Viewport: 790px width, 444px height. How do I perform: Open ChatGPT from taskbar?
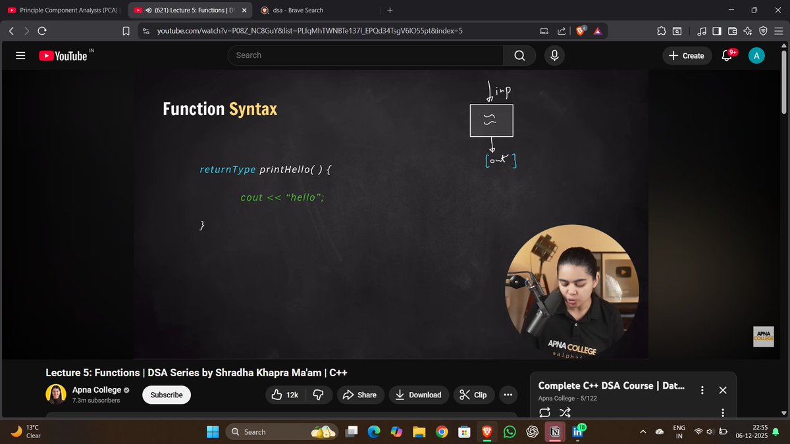tap(533, 432)
